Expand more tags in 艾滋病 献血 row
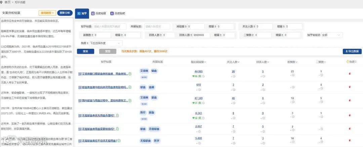Screen dimensions: 363x147 (x=144, y=104)
